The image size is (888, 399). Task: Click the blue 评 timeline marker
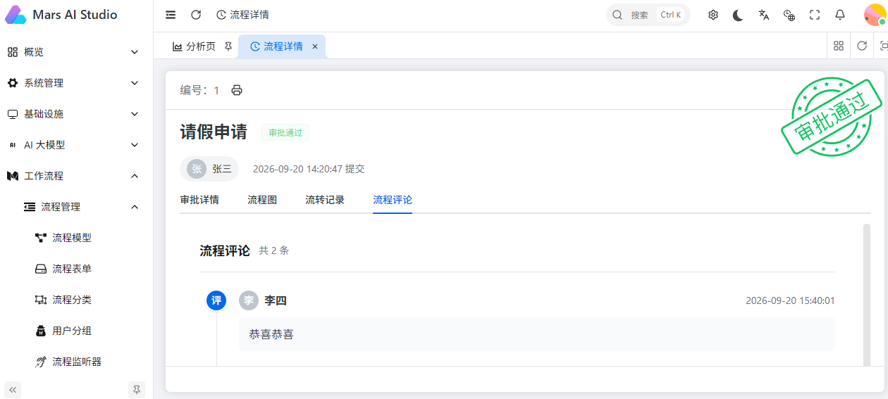(216, 300)
